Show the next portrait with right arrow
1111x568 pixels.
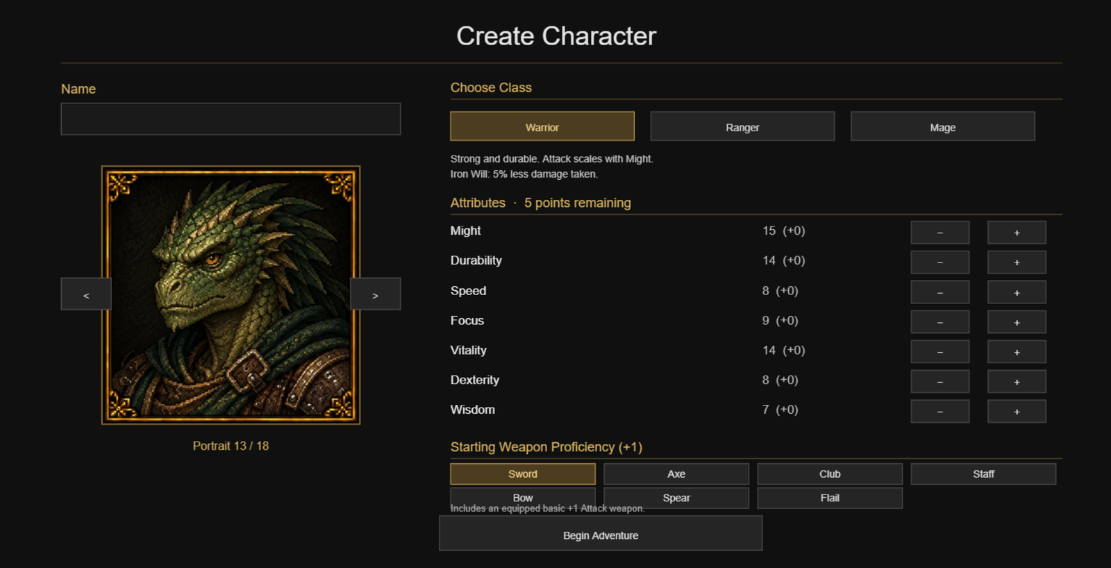pyautogui.click(x=376, y=294)
